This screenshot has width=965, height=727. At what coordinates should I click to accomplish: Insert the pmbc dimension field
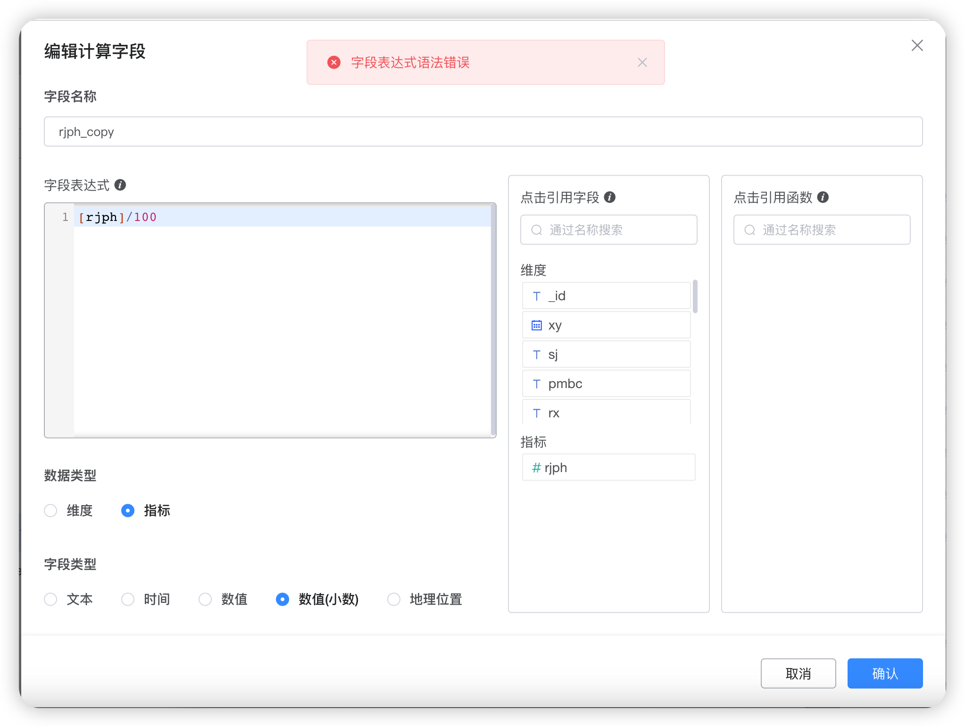(606, 384)
